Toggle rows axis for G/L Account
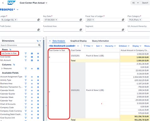The height and width of the screenshot is (121, 150). (x=32, y=60)
